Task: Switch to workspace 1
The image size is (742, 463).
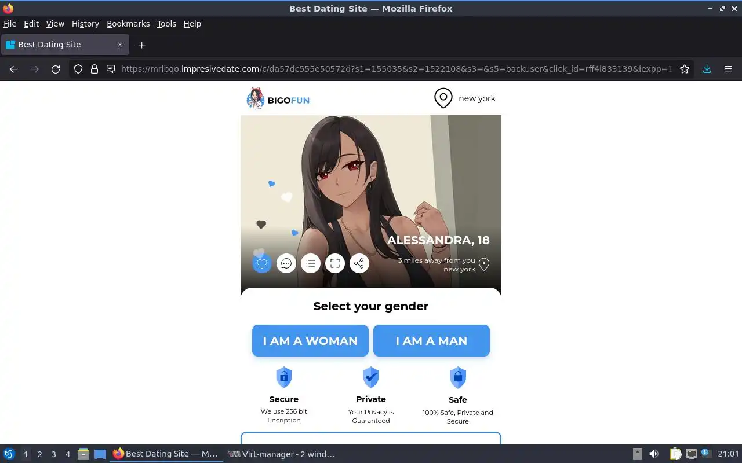Action: tap(26, 454)
